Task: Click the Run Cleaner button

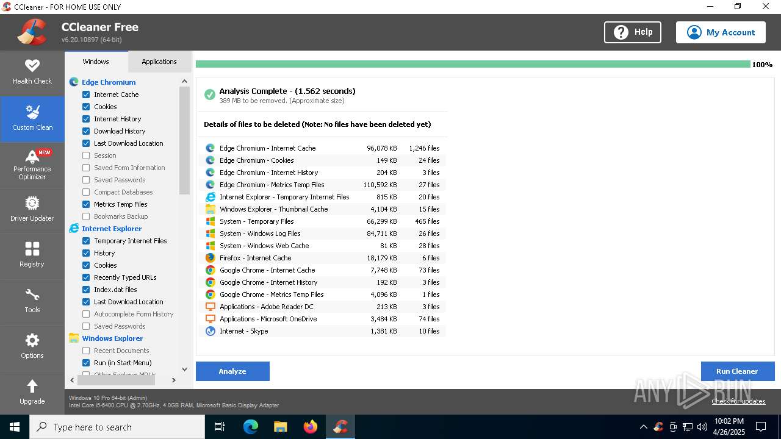Action: (737, 371)
